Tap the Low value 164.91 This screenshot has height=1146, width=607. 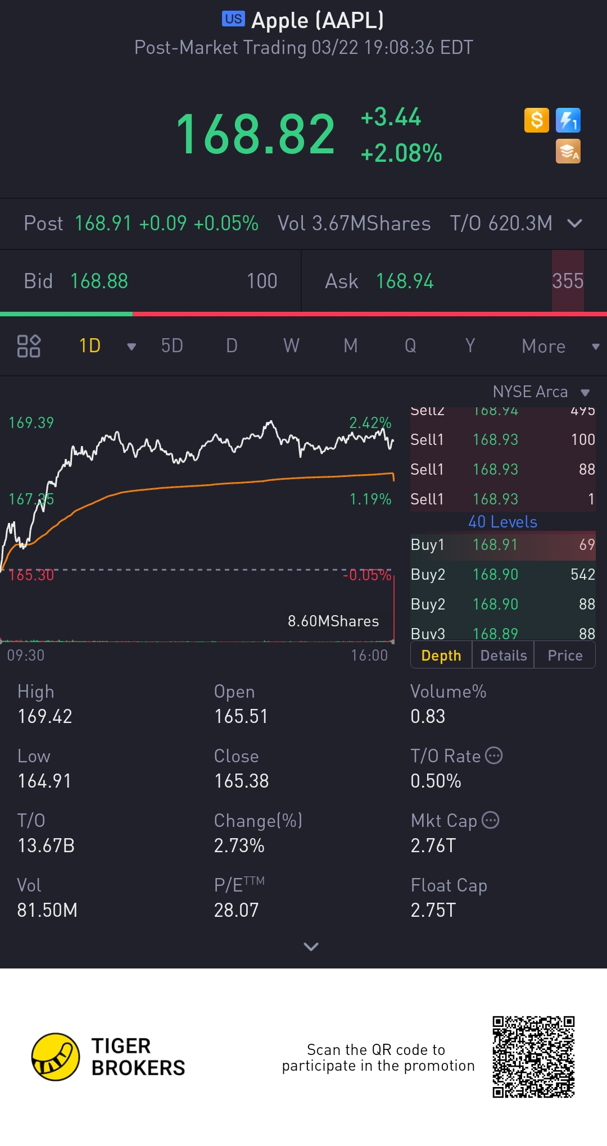[x=44, y=781]
